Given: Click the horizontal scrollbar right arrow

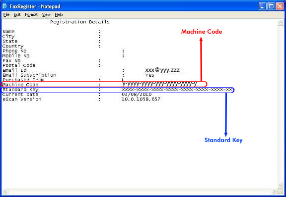Looking at the screenshot, I should click(x=274, y=192).
